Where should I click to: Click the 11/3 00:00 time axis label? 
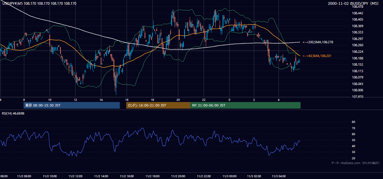230,176
